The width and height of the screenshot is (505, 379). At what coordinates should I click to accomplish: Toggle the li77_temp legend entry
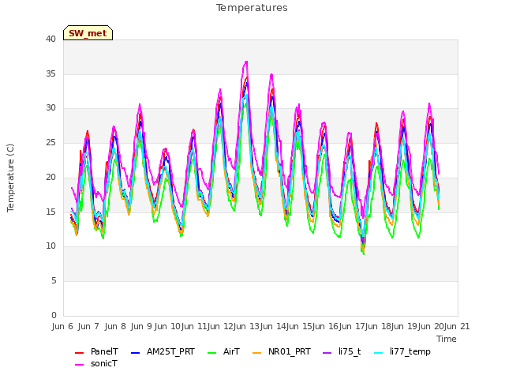click(402, 351)
